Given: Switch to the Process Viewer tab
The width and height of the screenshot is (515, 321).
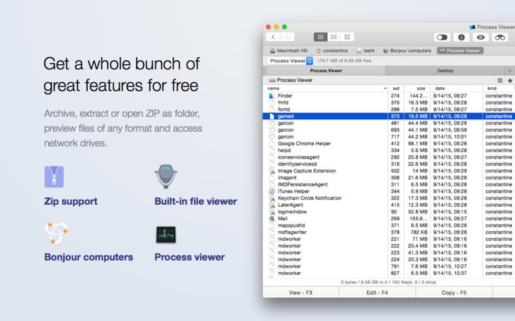Looking at the screenshot, I should 326,71.
